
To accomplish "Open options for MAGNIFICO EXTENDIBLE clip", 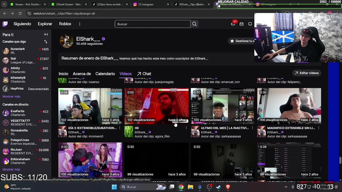I will (318, 128).
